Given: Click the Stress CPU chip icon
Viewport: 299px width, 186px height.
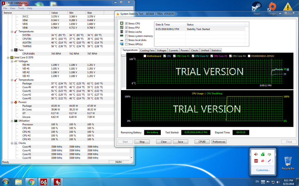Looking at the screenshot, I should pos(122,23).
